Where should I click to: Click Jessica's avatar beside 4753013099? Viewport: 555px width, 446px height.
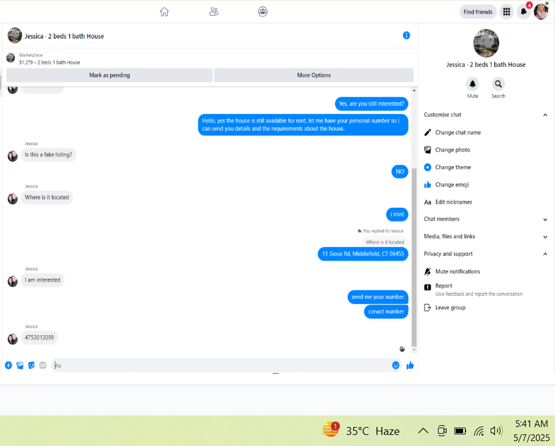13,339
